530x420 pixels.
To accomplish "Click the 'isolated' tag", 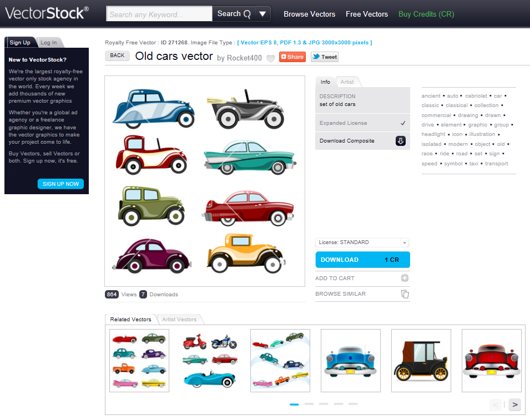I will coord(431,144).
